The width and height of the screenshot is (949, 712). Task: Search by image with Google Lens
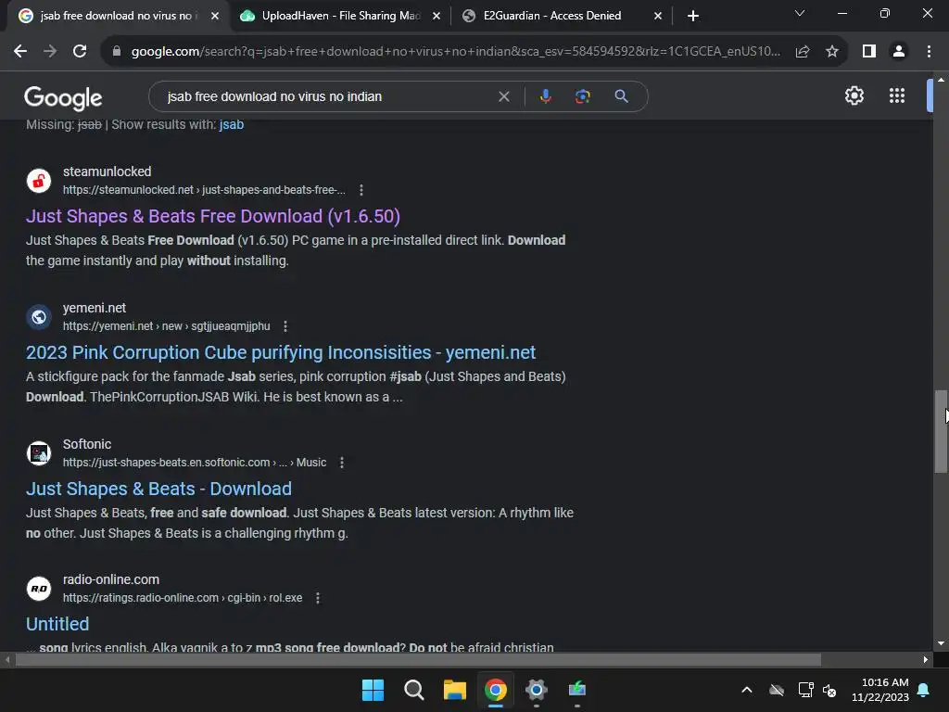(582, 96)
